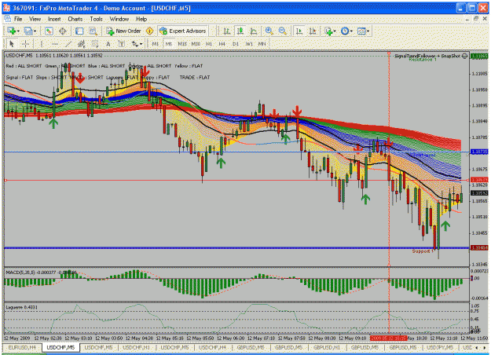The width and height of the screenshot is (491, 355).
Task: Switch chart to M1 timeframe
Action: pyautogui.click(x=156, y=44)
